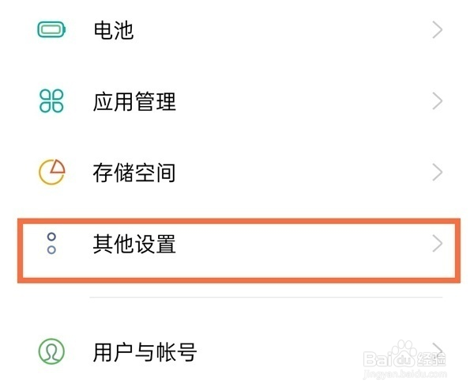The height and width of the screenshot is (391, 474).
Task: Expand the 应用管理 row chevron
Action: (x=438, y=102)
